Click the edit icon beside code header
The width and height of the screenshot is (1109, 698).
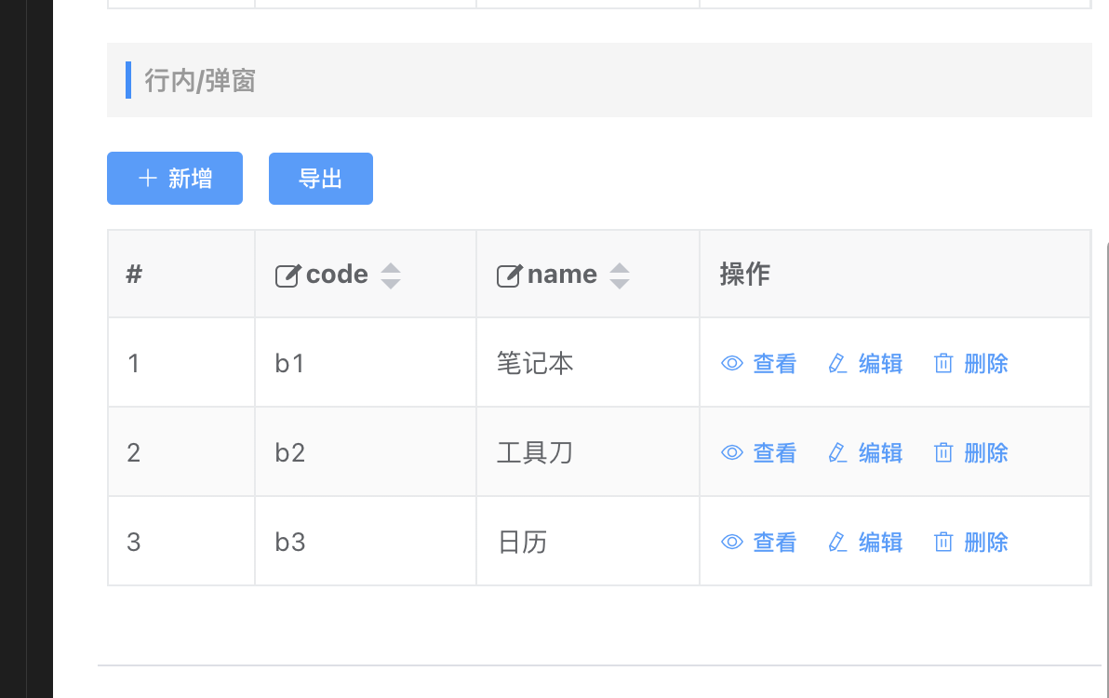coord(287,275)
